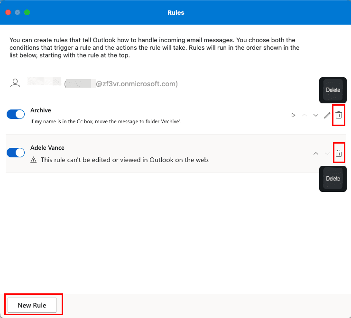This screenshot has height=318, width=351.
Task: Select the Archive rule name
Action: click(x=41, y=110)
